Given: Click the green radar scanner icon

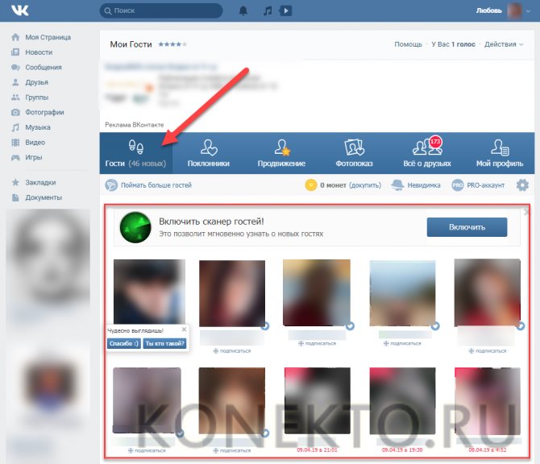Looking at the screenshot, I should point(135,227).
